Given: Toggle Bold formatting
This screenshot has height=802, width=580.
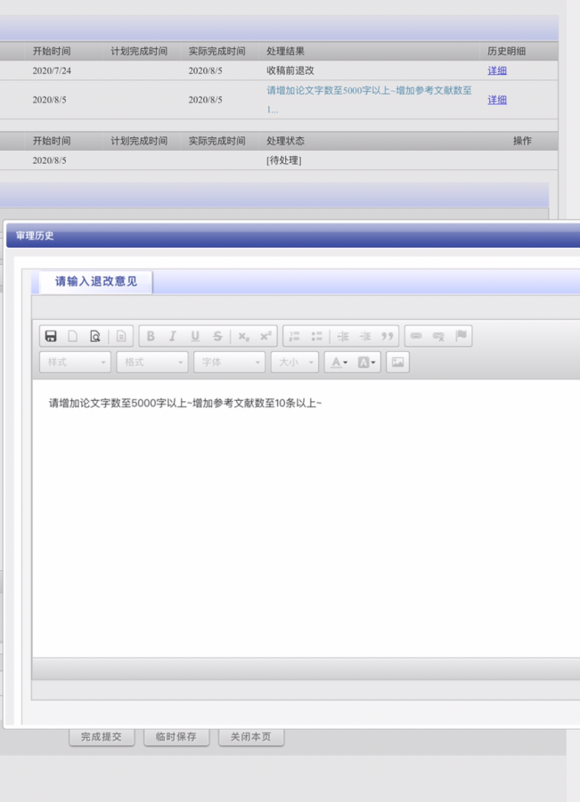Looking at the screenshot, I should (x=151, y=336).
